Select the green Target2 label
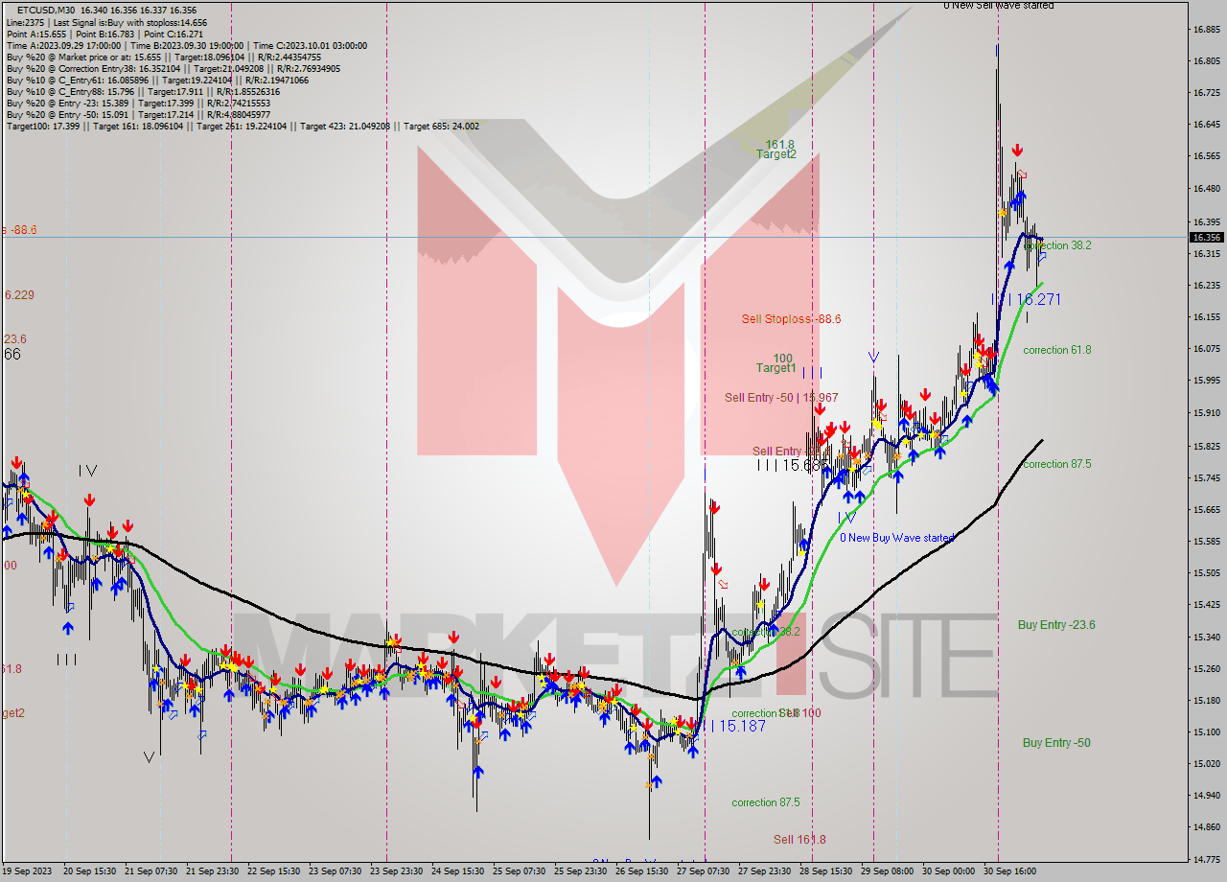Viewport: 1227px width, 882px height. point(776,153)
